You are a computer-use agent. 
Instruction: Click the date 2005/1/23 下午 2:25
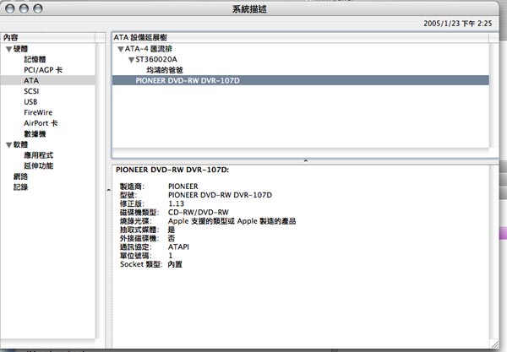(x=457, y=24)
